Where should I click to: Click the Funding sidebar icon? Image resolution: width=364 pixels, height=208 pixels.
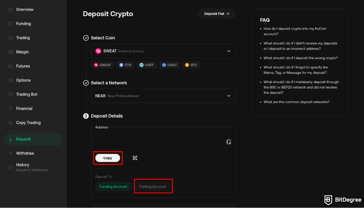(x=11, y=24)
